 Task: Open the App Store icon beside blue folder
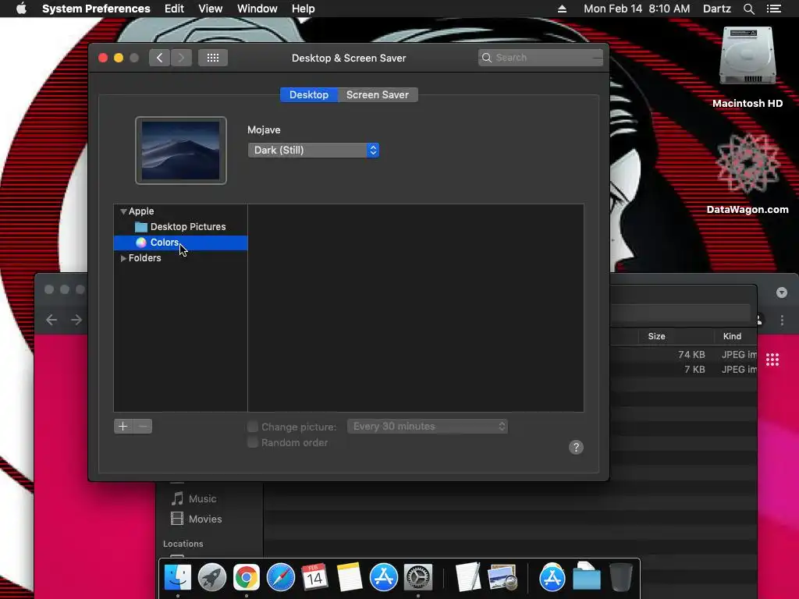click(552, 577)
